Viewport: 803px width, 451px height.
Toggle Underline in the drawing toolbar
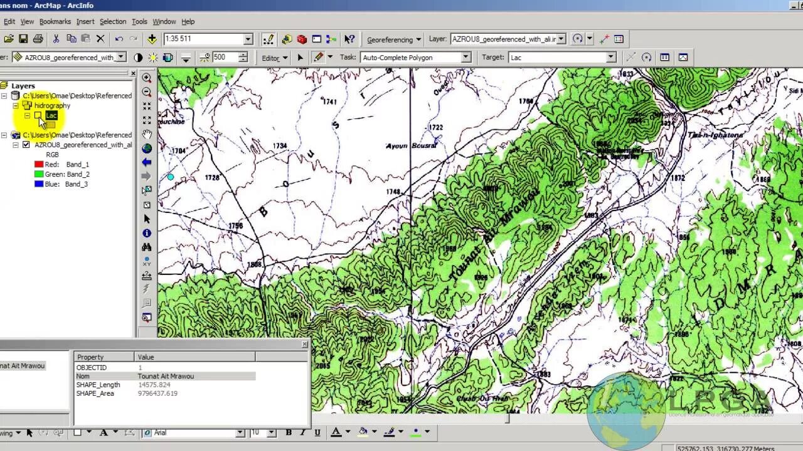(317, 432)
